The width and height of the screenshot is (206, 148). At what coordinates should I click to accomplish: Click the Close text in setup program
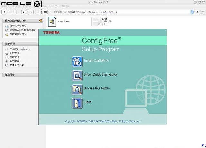click(x=88, y=102)
